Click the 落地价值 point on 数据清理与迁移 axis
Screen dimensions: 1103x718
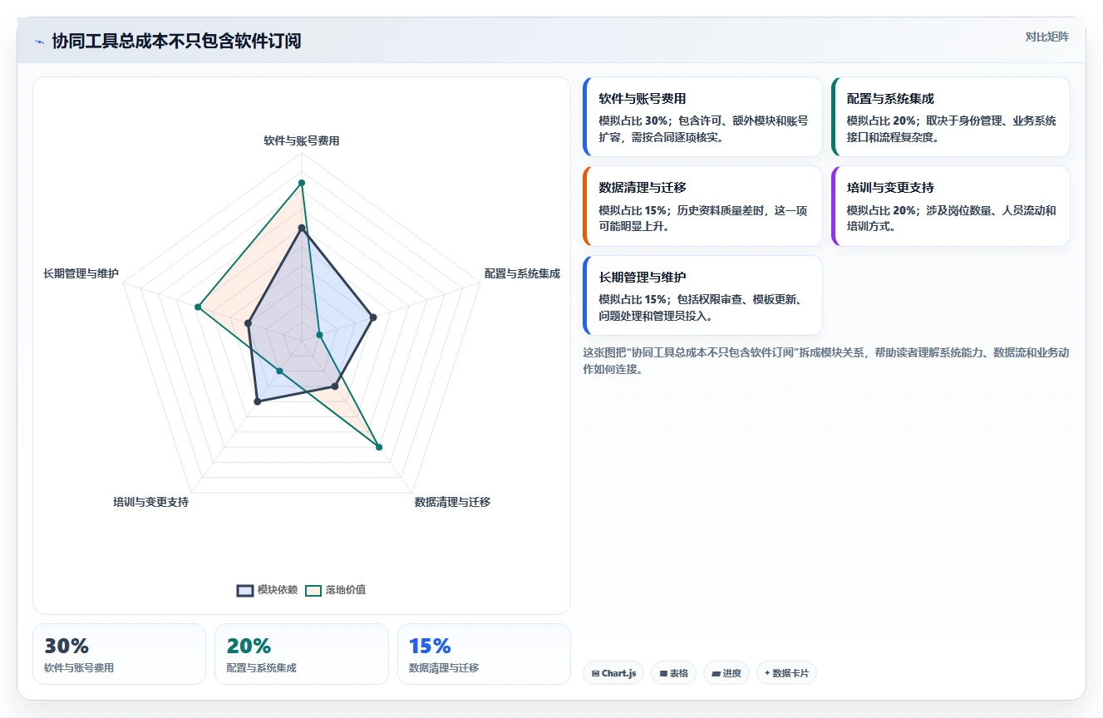379,448
